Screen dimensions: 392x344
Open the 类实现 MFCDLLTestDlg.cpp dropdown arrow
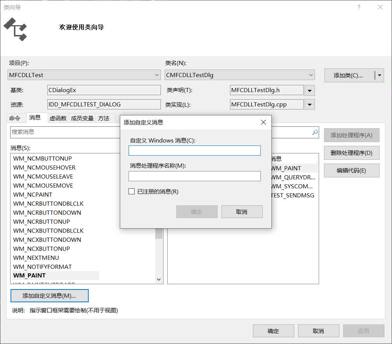[x=309, y=105]
